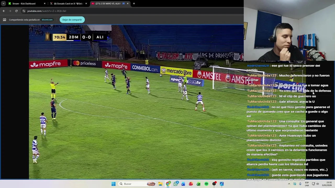Viewport: 335px width, 188px height.
Task: Click the 0-0 score in the scoreboard
Action: 87,37
